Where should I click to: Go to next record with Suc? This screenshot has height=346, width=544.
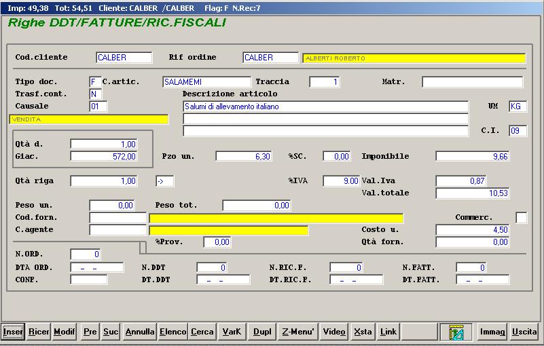click(x=111, y=332)
